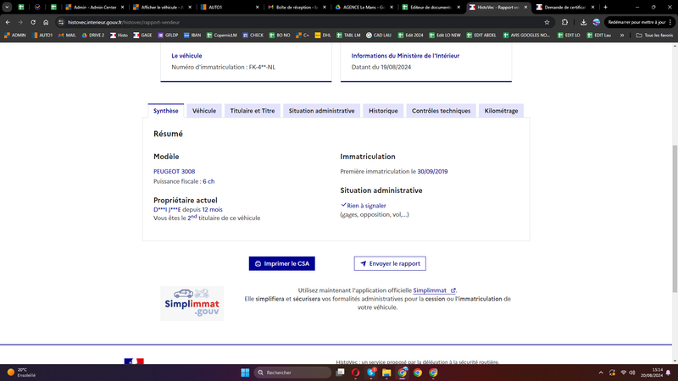Click the Simplimmat.gouv logo image

(x=192, y=303)
